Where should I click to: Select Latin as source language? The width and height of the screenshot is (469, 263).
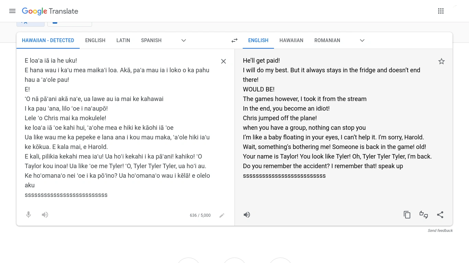[123, 40]
